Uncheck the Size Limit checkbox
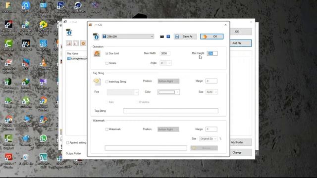Screen dimensions: 317x178 (107, 53)
